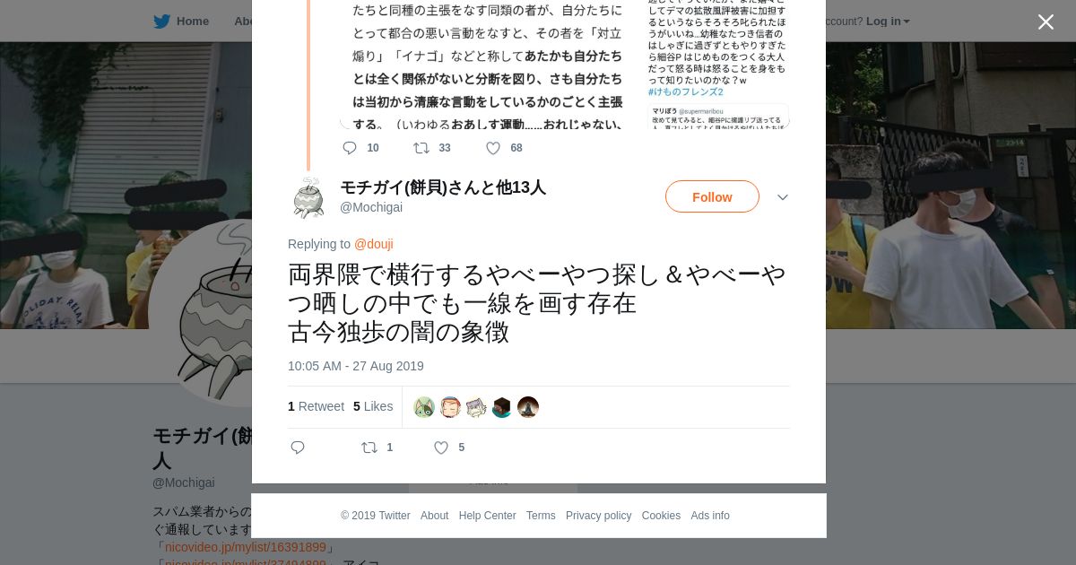Open the @douji reply mention link

tap(374, 244)
